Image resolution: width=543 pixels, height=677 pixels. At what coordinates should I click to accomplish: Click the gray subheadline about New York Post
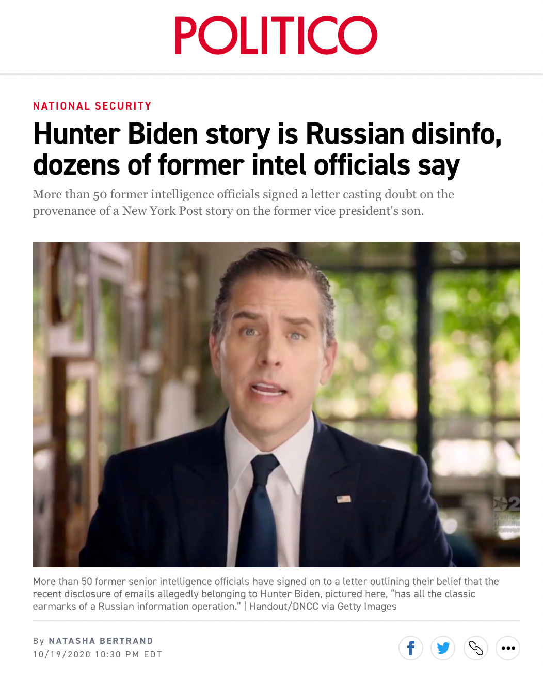(244, 203)
